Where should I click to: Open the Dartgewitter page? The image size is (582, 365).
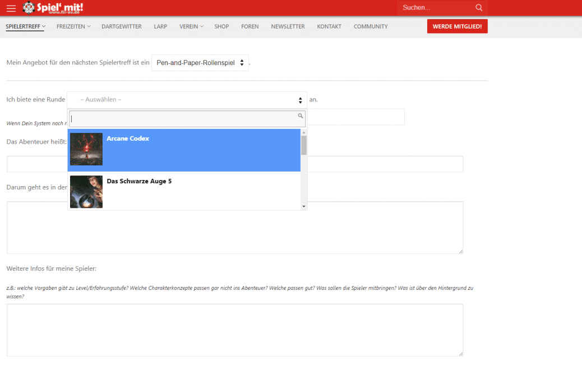(x=122, y=26)
